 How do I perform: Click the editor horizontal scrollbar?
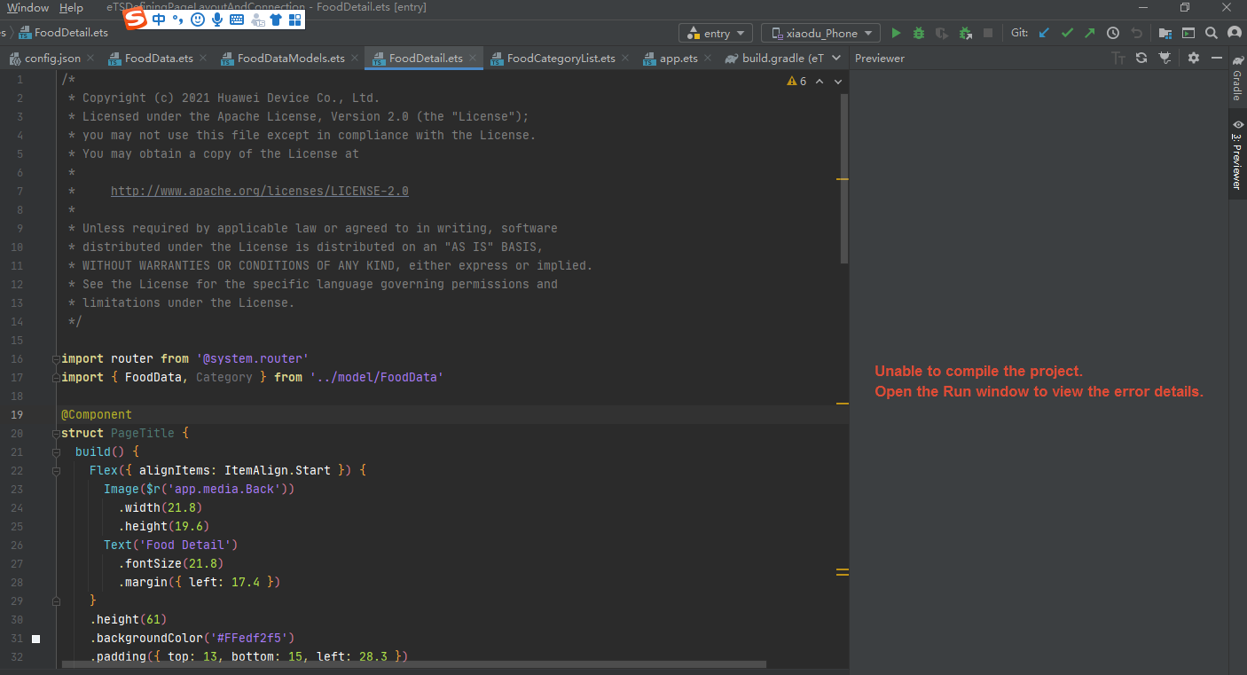tap(416, 663)
